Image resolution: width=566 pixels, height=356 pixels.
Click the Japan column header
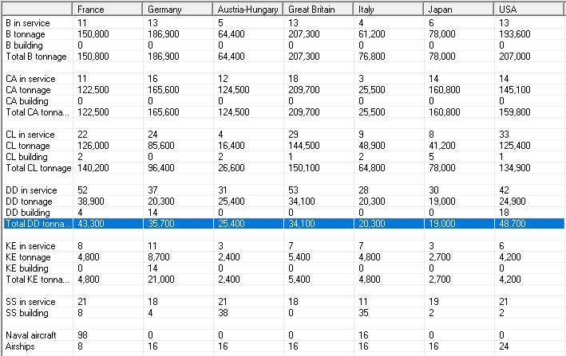[459, 9]
